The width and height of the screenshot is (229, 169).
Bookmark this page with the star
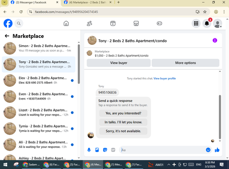coord(205,12)
